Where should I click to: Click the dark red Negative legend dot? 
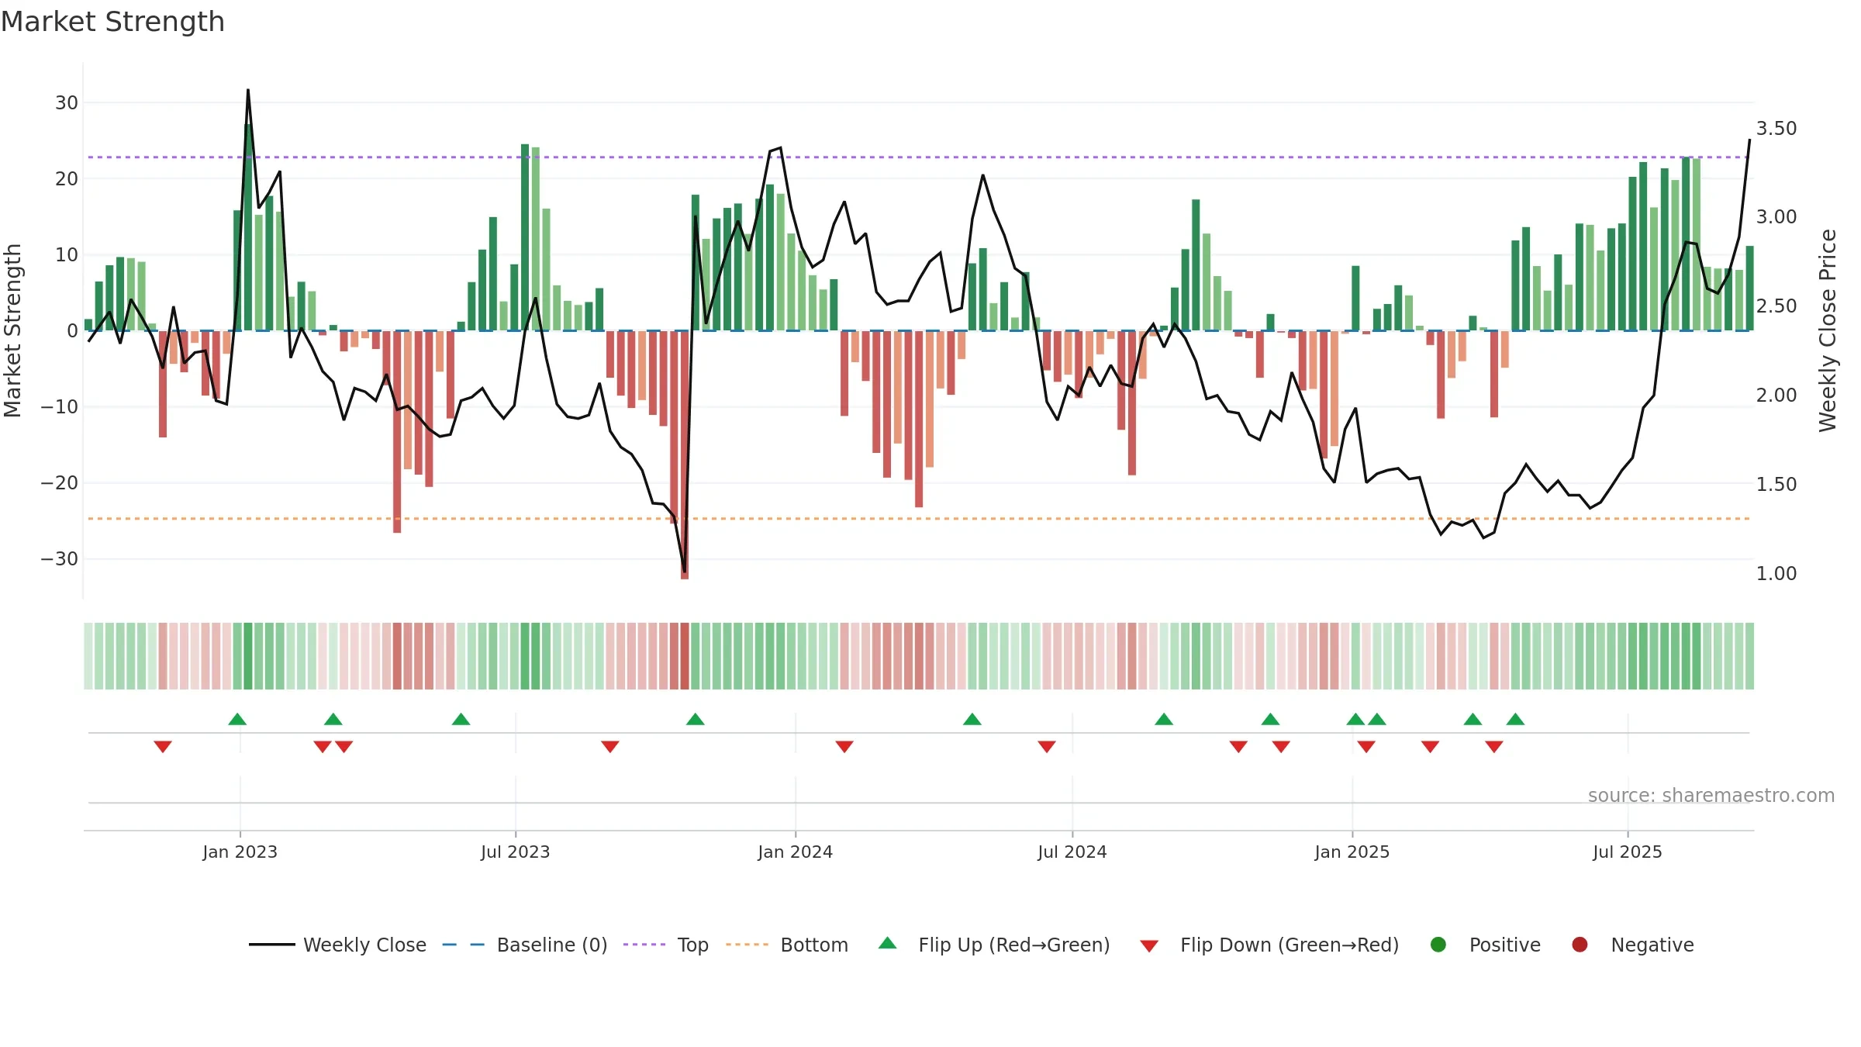pos(1580,945)
